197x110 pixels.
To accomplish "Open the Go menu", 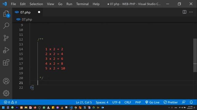I will [60, 4].
